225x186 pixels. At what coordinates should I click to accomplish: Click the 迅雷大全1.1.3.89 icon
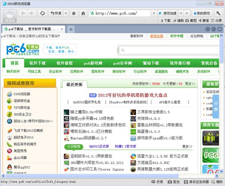pos(133,156)
